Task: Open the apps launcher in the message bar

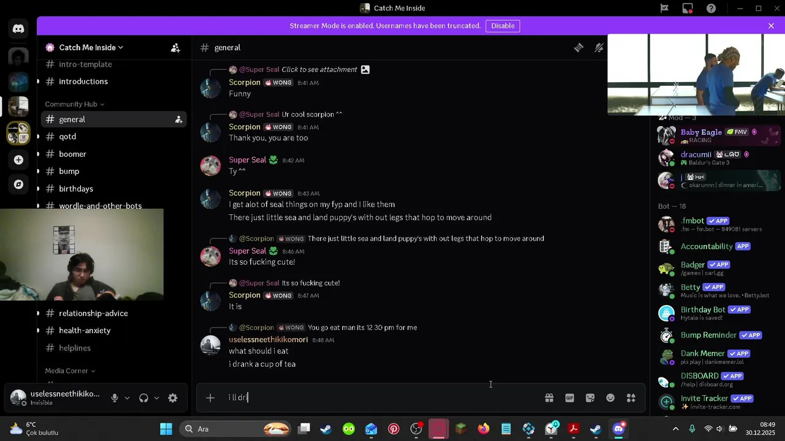Action: 631,398
